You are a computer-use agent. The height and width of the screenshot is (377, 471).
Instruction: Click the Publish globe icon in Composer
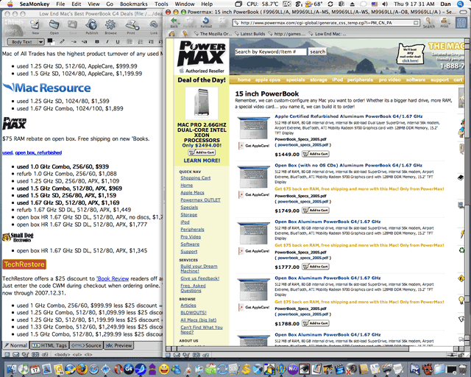tap(91, 26)
